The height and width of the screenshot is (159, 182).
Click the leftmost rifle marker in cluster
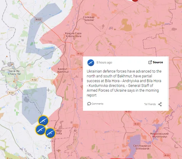pyautogui.click(x=40, y=130)
